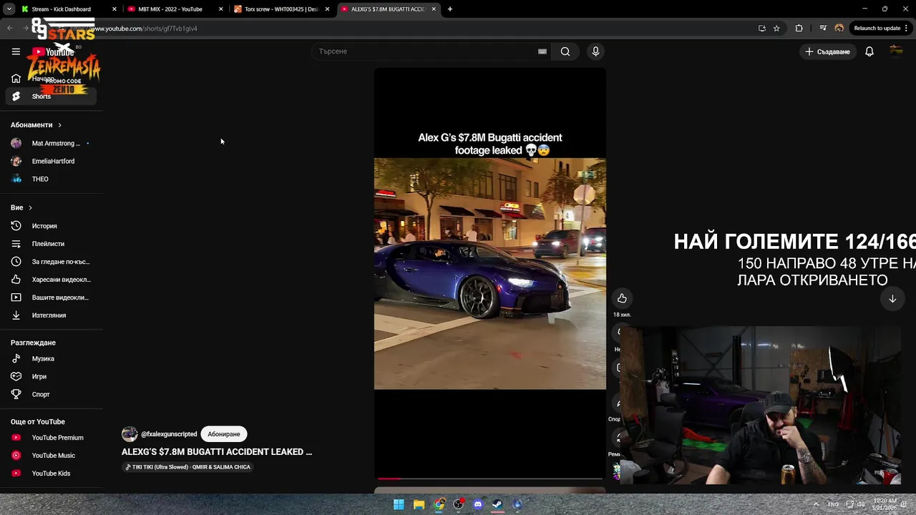Open Steam from the taskbar
Image resolution: width=916 pixels, height=515 pixels.
(497, 504)
